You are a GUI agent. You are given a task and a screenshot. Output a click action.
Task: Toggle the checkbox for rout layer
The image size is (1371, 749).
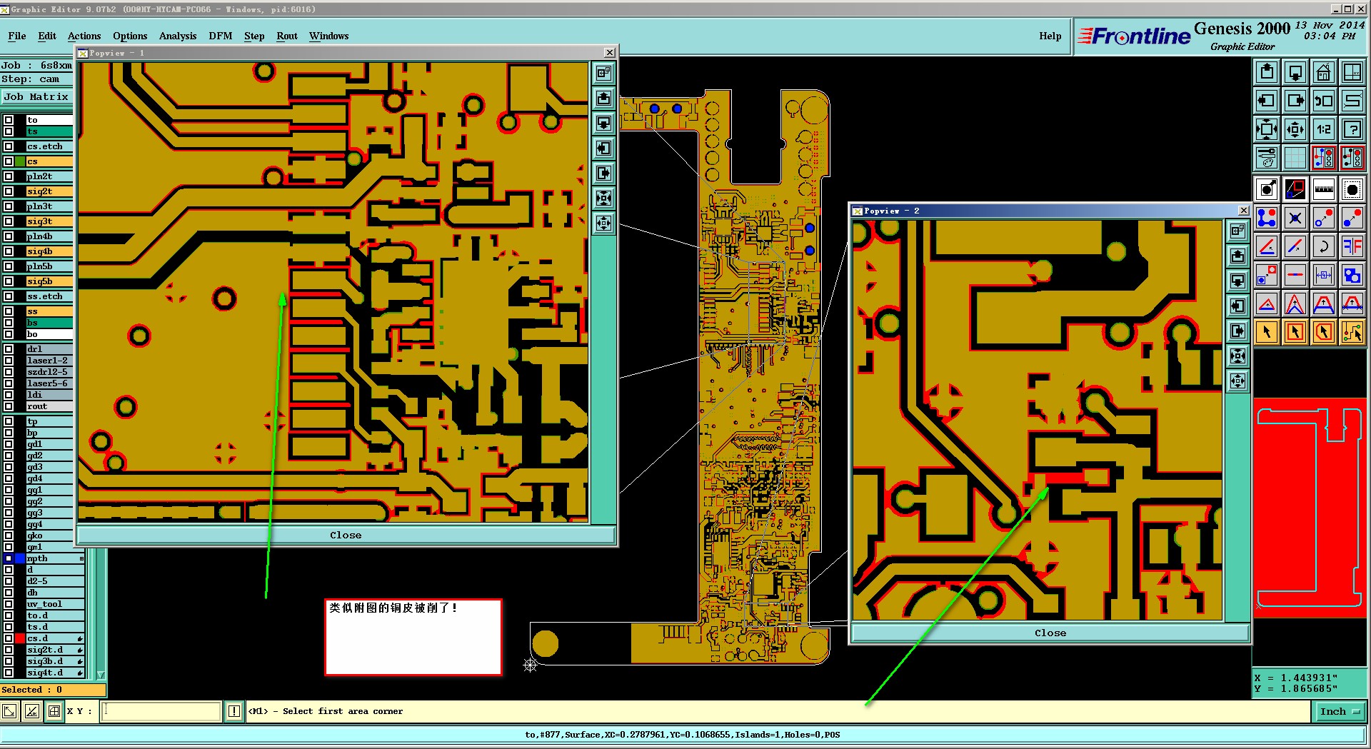[9, 406]
